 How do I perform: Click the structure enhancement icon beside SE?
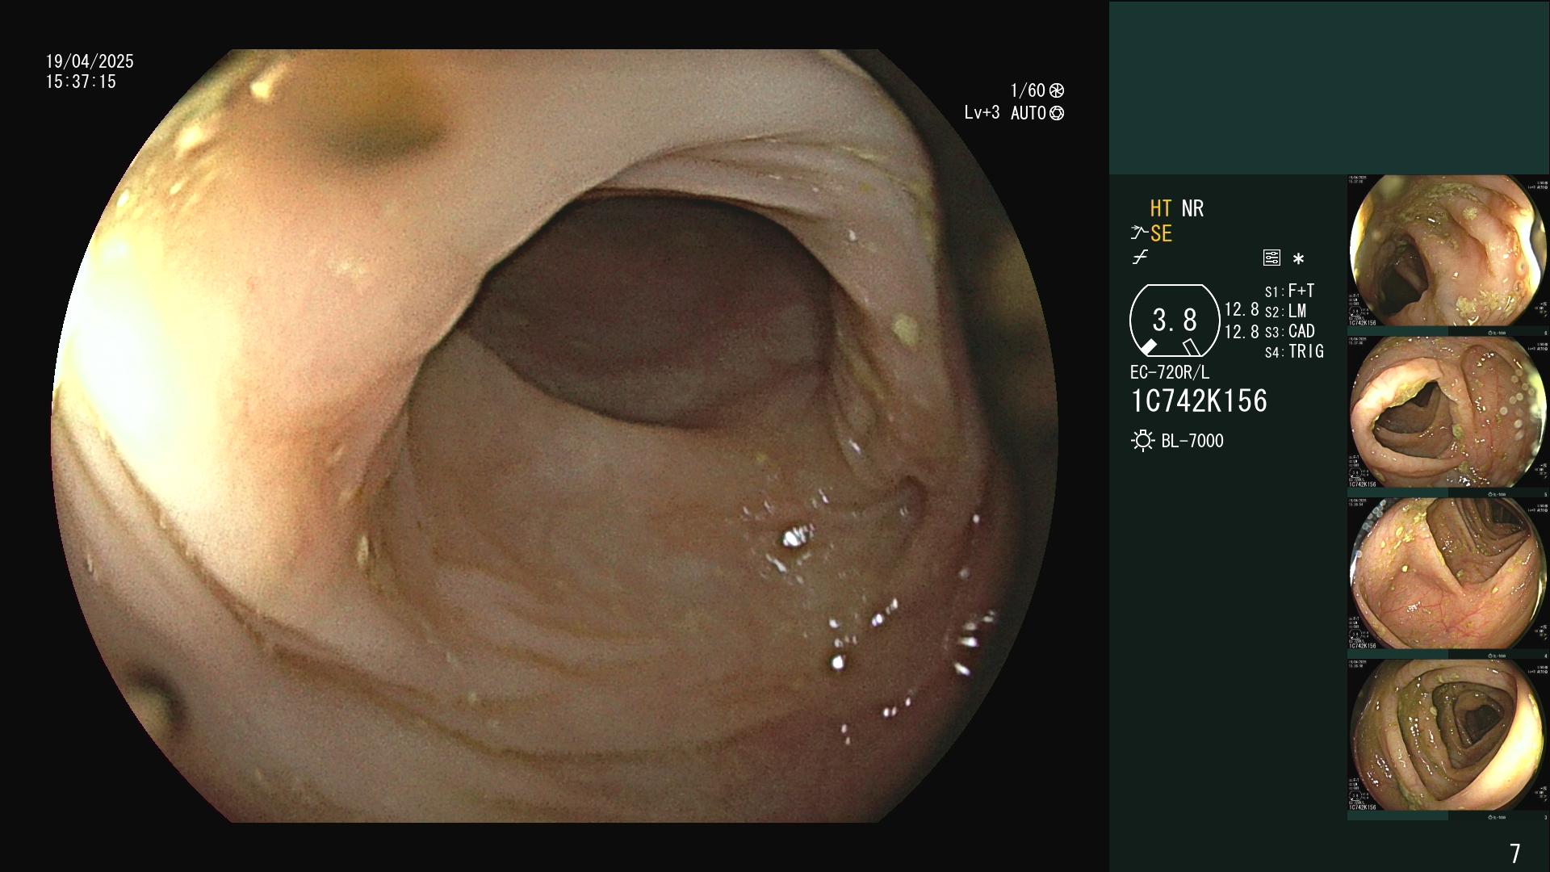coord(1139,233)
